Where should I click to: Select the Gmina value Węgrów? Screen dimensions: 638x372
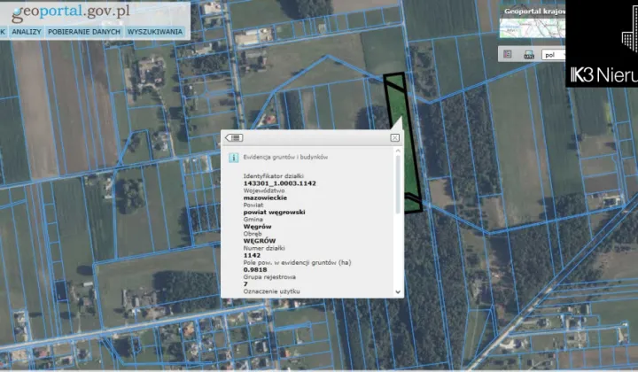click(258, 227)
